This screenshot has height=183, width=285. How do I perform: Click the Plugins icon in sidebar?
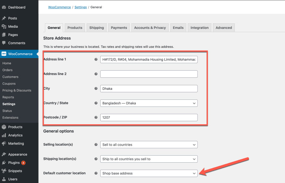[4, 163]
